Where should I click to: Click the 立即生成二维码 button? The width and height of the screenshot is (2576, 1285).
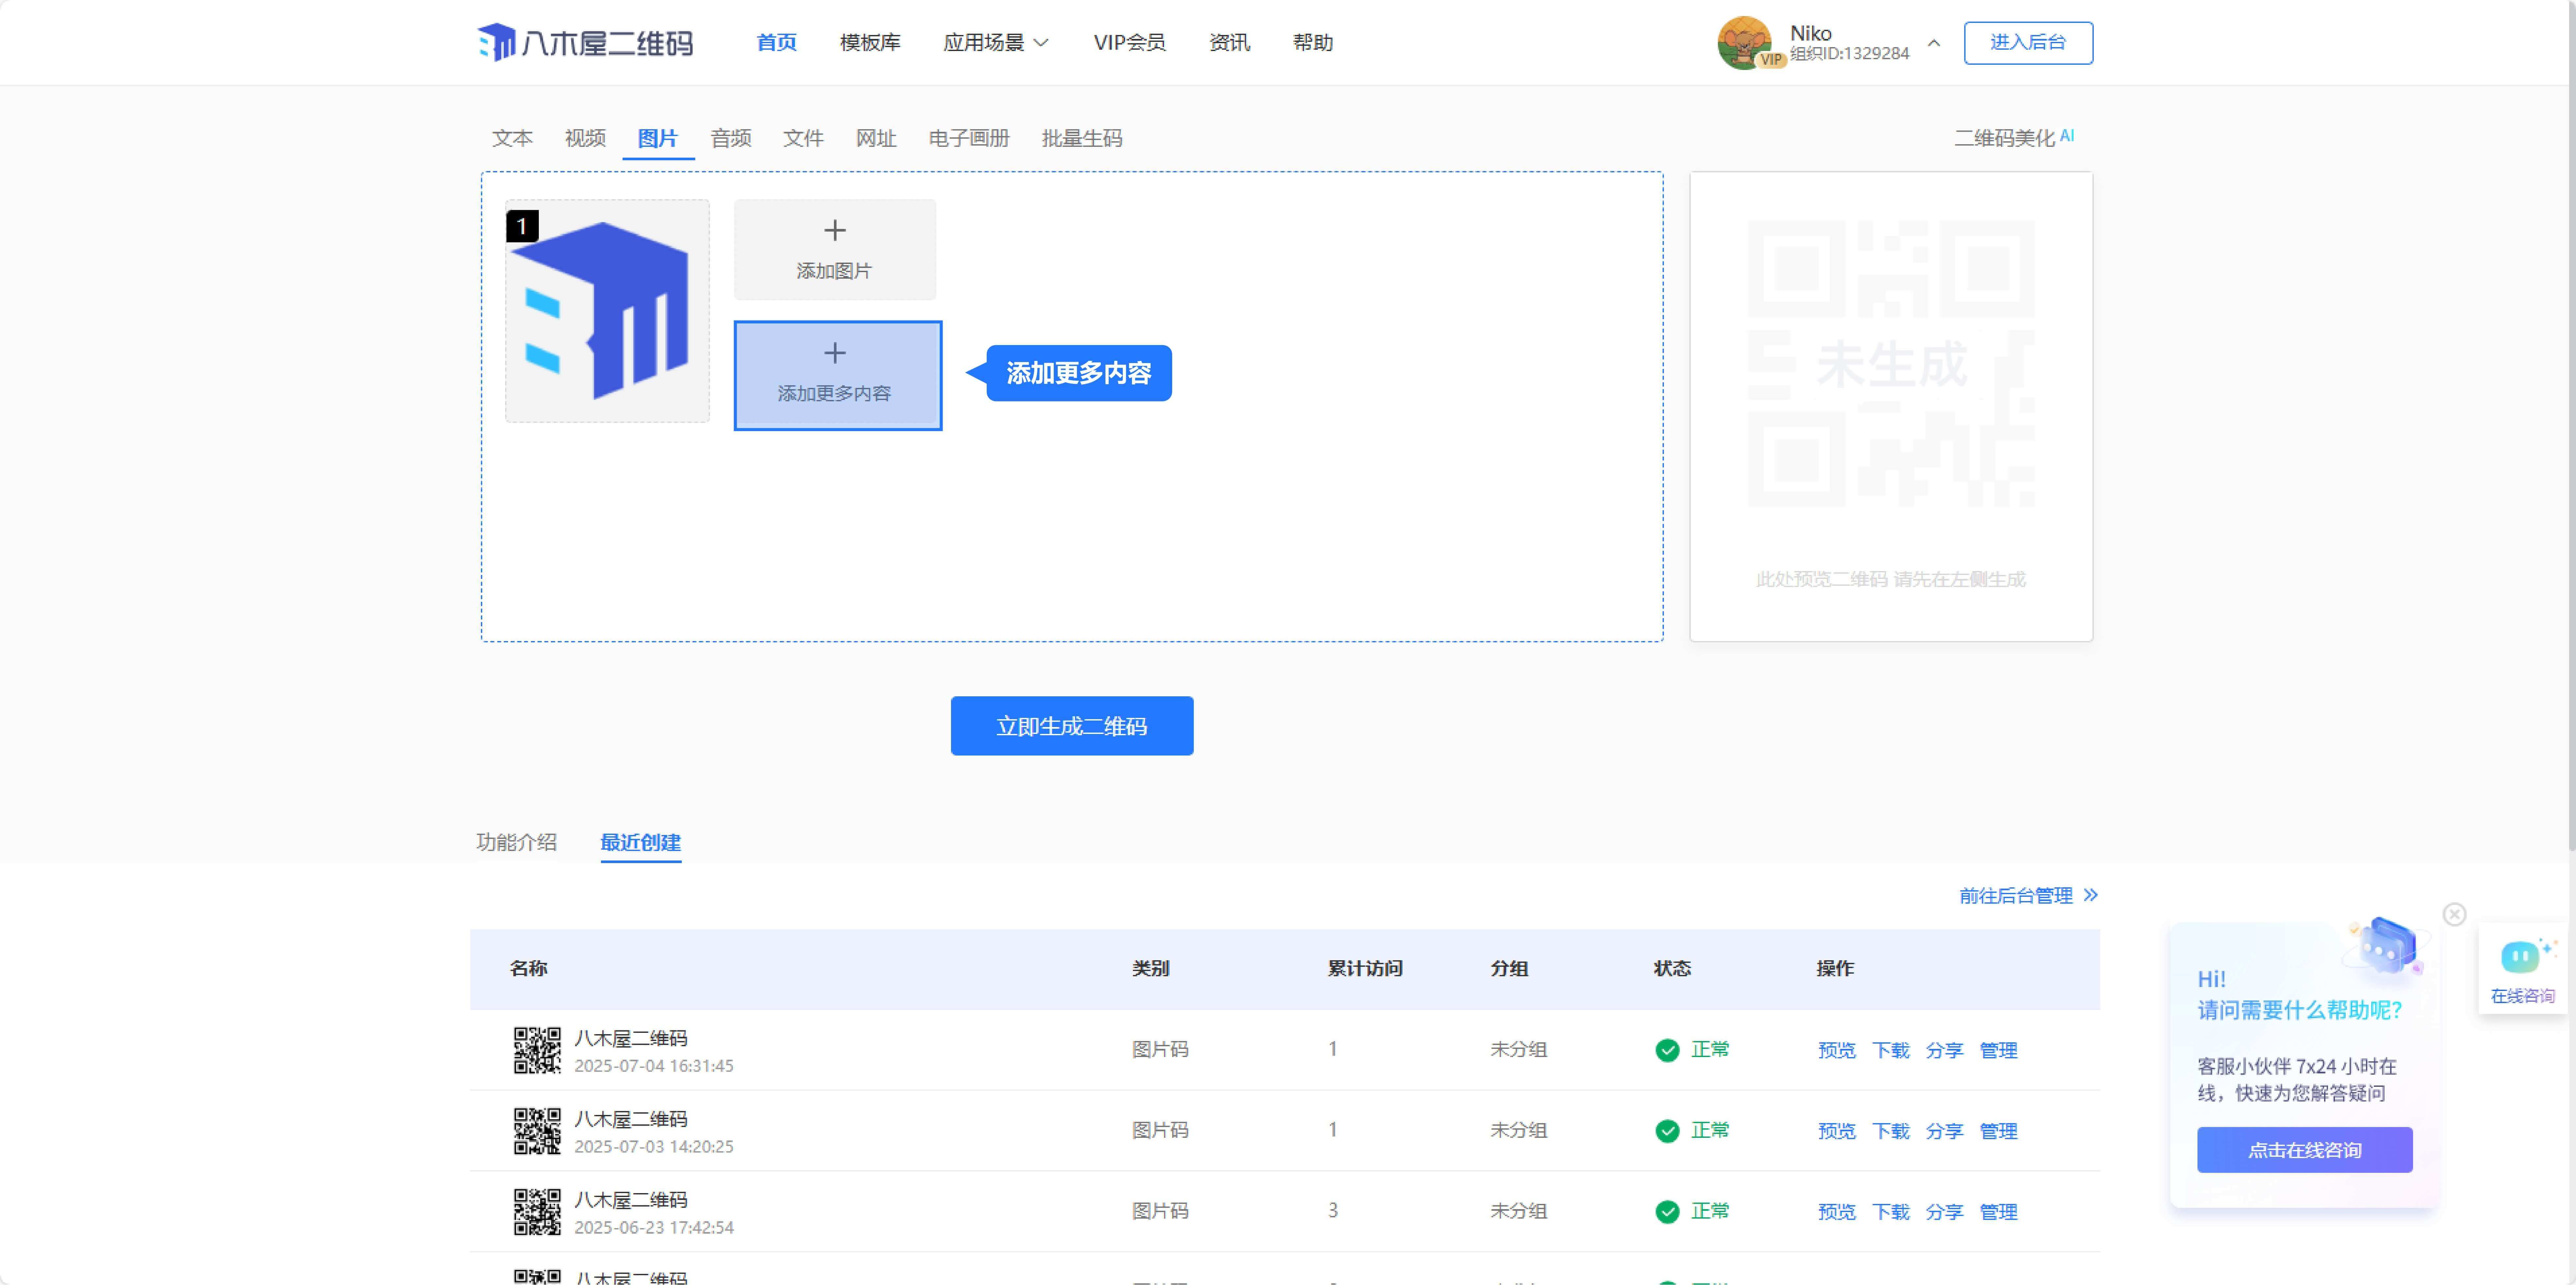1071,726
